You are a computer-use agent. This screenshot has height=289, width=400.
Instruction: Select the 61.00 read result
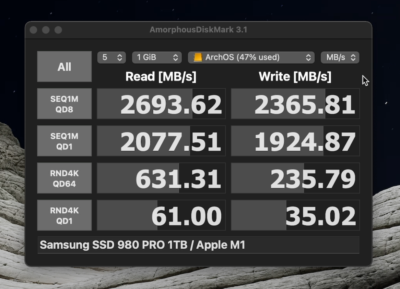(161, 215)
